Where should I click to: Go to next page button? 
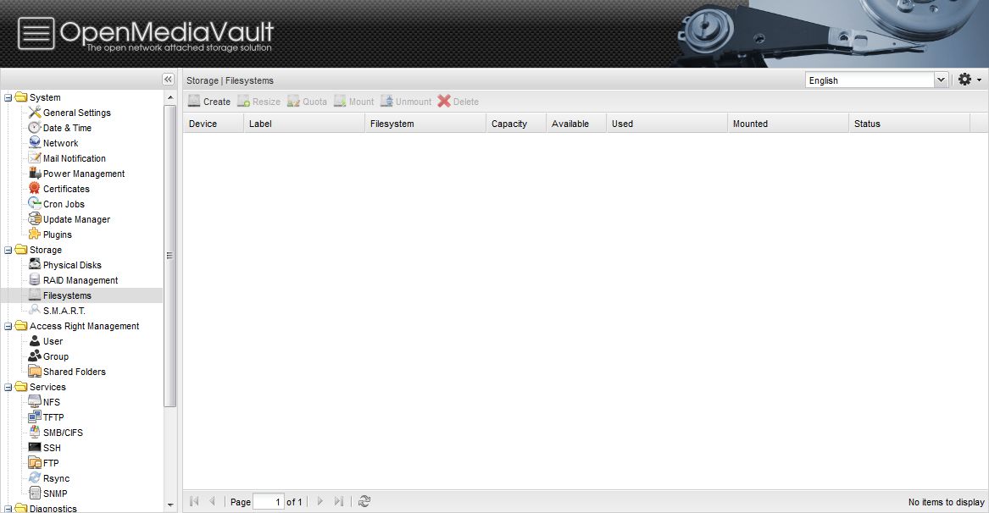[319, 501]
